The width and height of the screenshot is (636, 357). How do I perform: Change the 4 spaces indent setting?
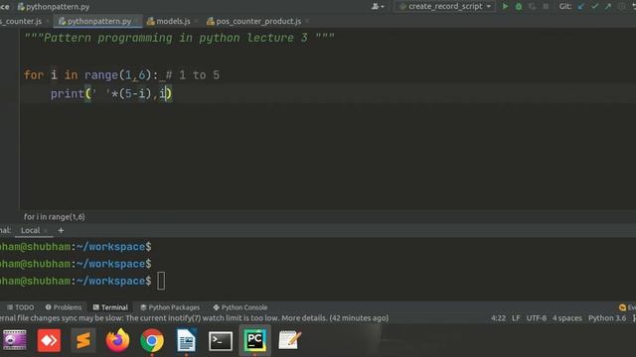[x=567, y=318]
